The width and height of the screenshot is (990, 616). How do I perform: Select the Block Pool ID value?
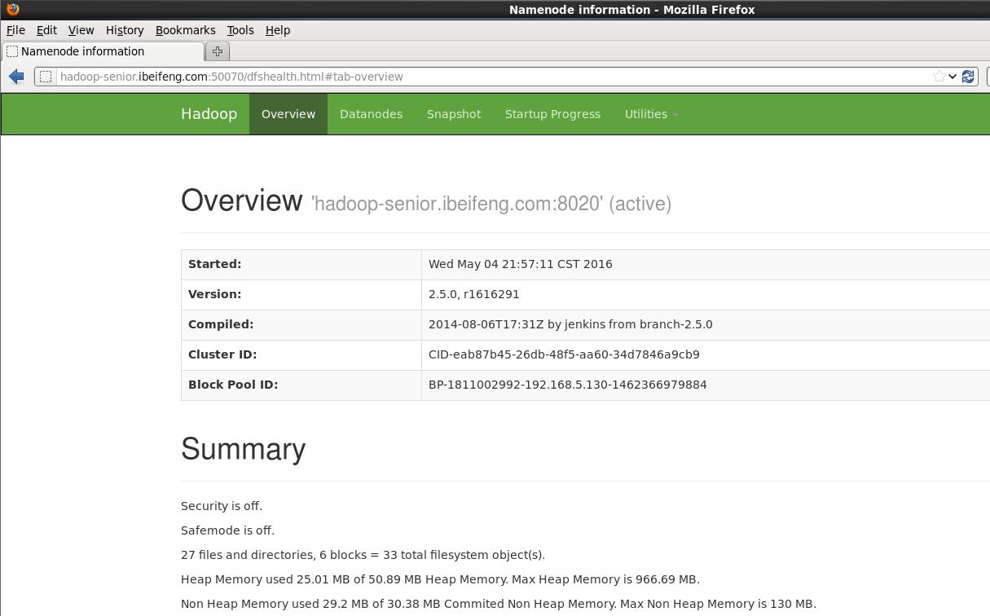[568, 385]
